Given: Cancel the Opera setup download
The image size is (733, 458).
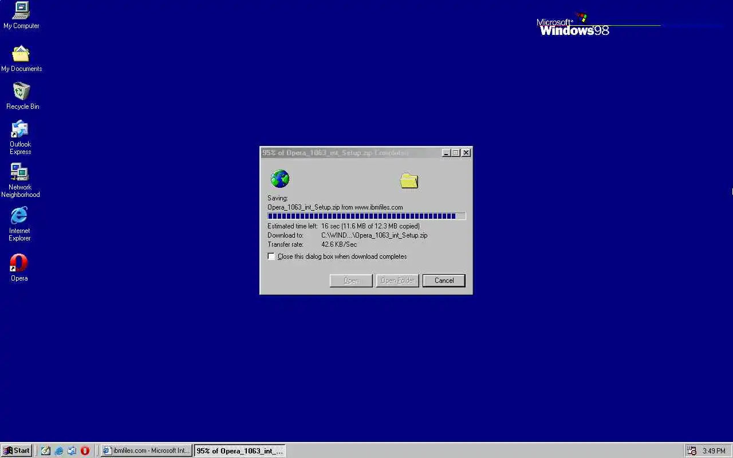Looking at the screenshot, I should [x=444, y=281].
